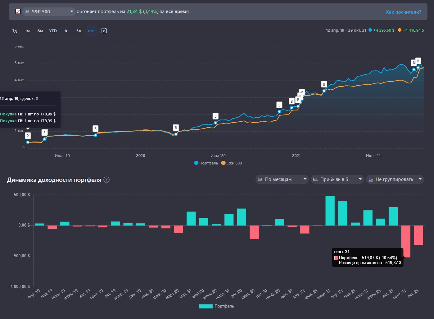The image size is (434, 319).
Task: Click the trade marker labeled 2 at chart start
Action: tap(28, 136)
